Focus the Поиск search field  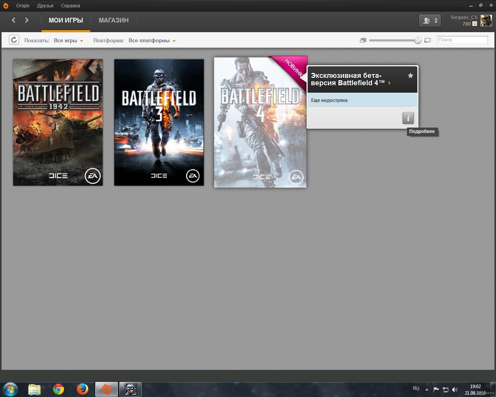click(x=462, y=40)
